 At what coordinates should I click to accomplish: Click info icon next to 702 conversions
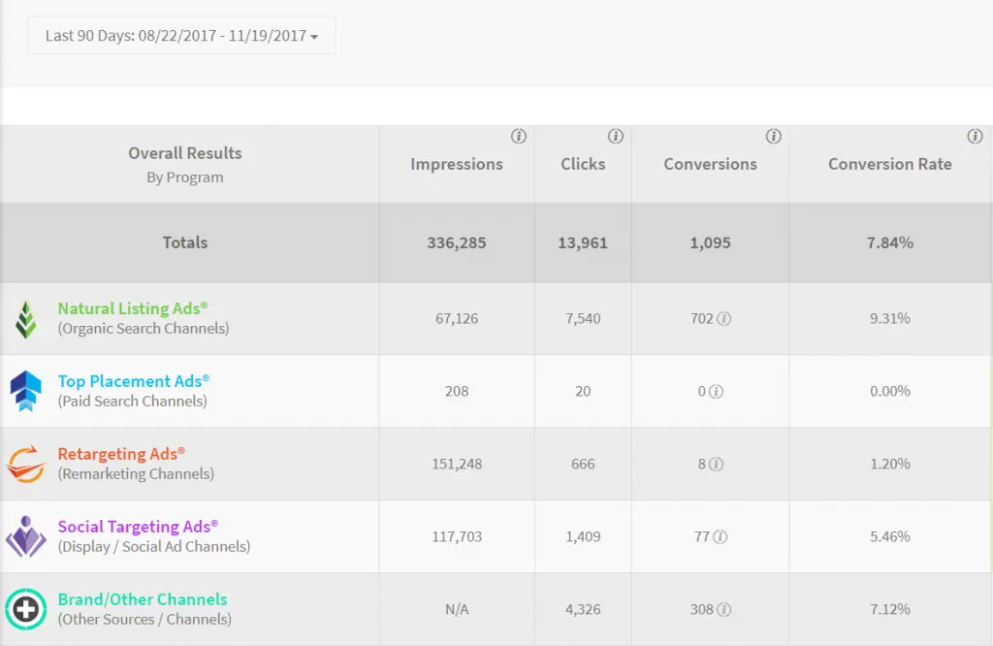point(723,319)
